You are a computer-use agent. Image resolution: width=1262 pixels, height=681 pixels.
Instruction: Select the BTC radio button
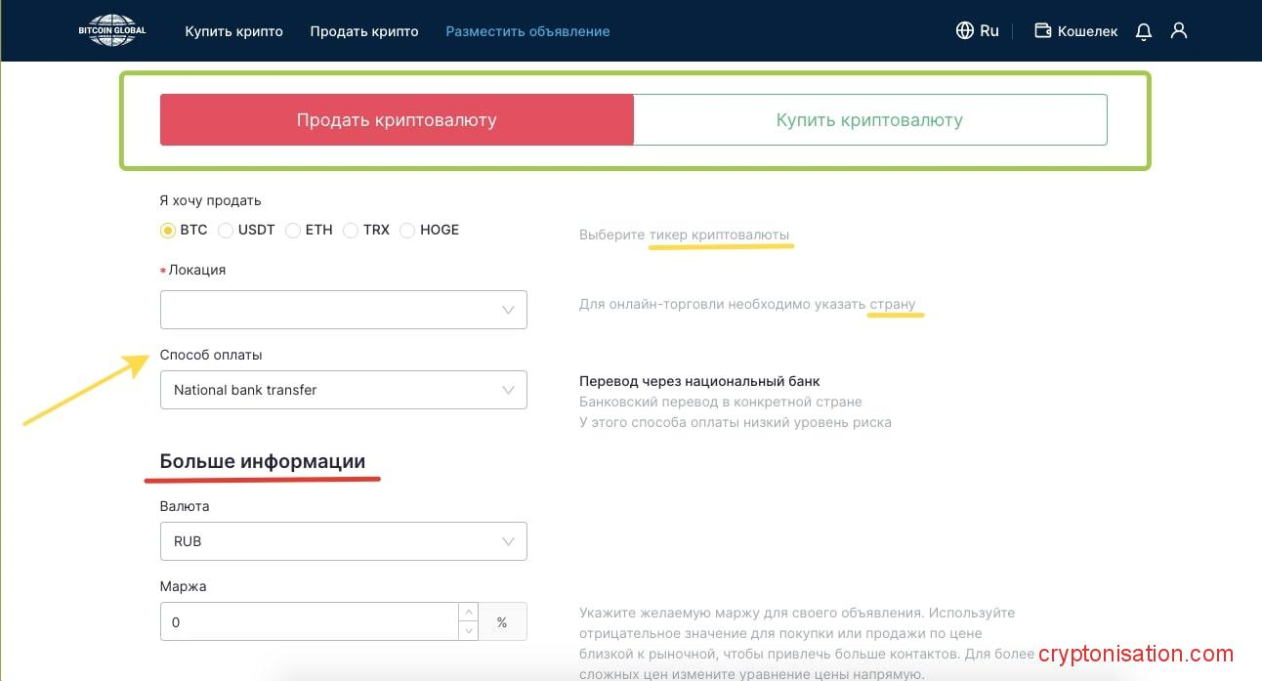click(168, 231)
